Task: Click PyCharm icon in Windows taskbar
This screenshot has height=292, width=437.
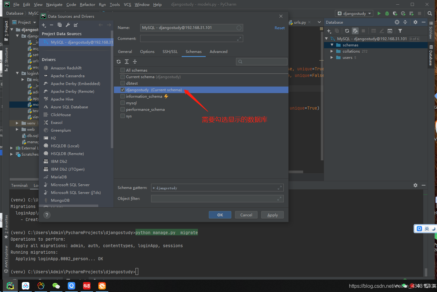Action: pos(10,285)
